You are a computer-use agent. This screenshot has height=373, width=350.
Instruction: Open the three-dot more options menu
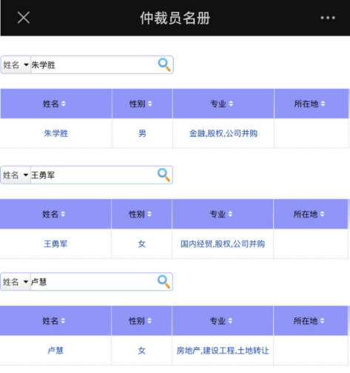(328, 18)
